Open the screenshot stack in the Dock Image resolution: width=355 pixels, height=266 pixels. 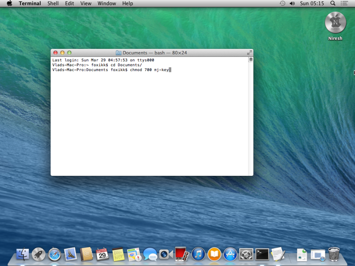point(318,254)
